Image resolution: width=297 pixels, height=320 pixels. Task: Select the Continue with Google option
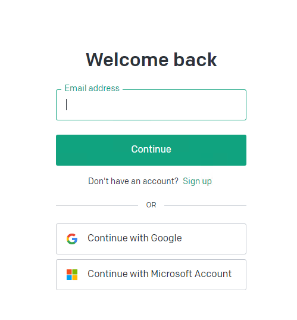pyautogui.click(x=151, y=239)
